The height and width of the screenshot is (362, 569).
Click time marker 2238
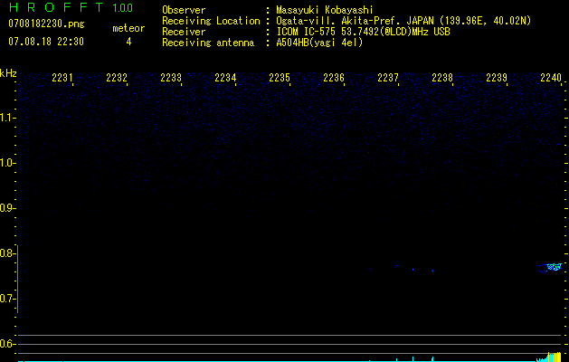pos(442,78)
